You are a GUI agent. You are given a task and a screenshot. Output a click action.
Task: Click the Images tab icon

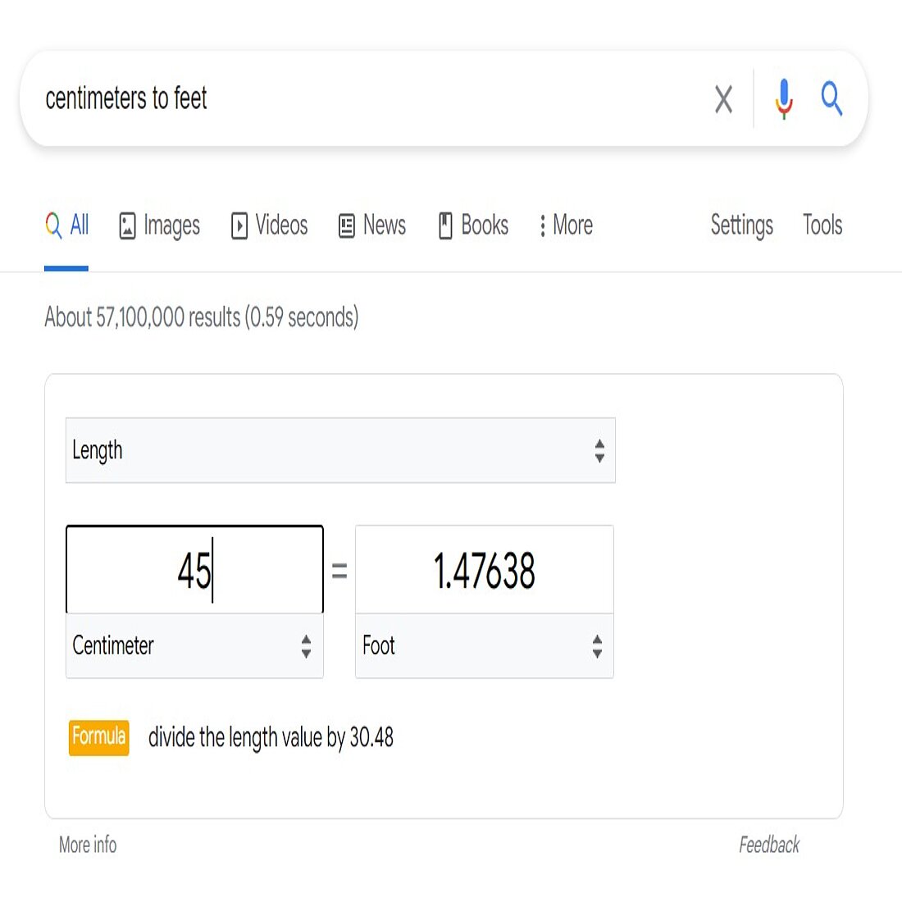pos(127,225)
